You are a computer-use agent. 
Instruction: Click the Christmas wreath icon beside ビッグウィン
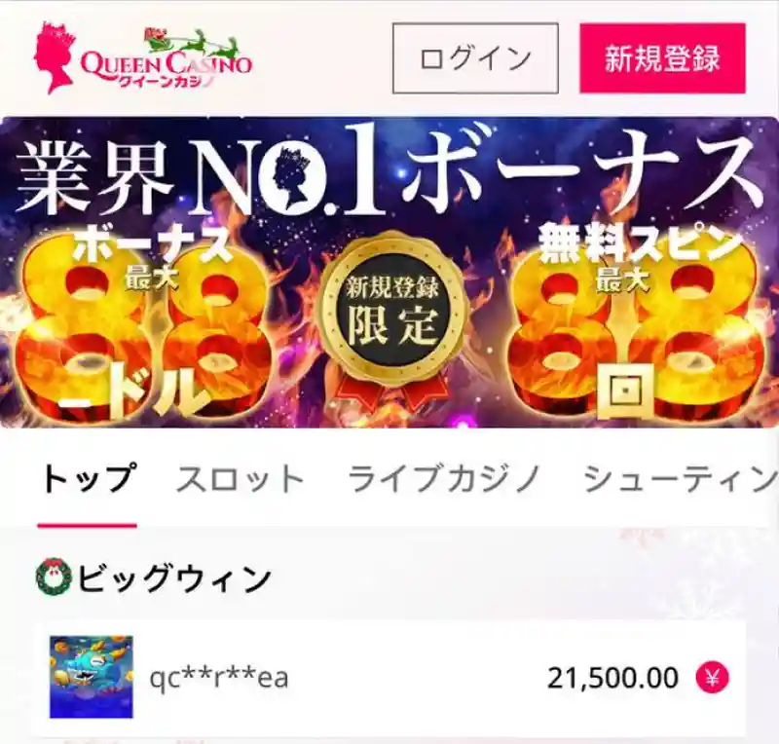point(55,577)
